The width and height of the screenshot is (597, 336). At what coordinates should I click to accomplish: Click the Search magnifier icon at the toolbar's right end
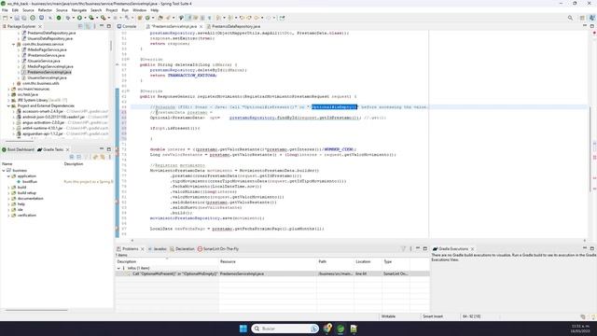coord(570,18)
